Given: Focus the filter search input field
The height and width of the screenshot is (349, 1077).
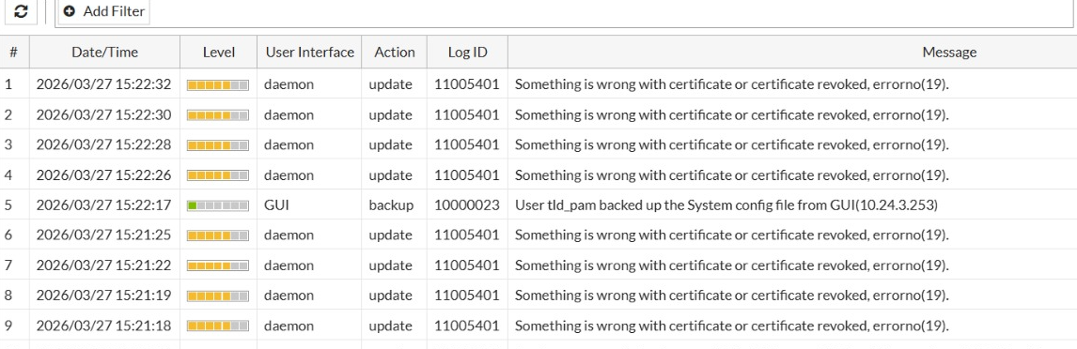Looking at the screenshot, I should pos(611,13).
